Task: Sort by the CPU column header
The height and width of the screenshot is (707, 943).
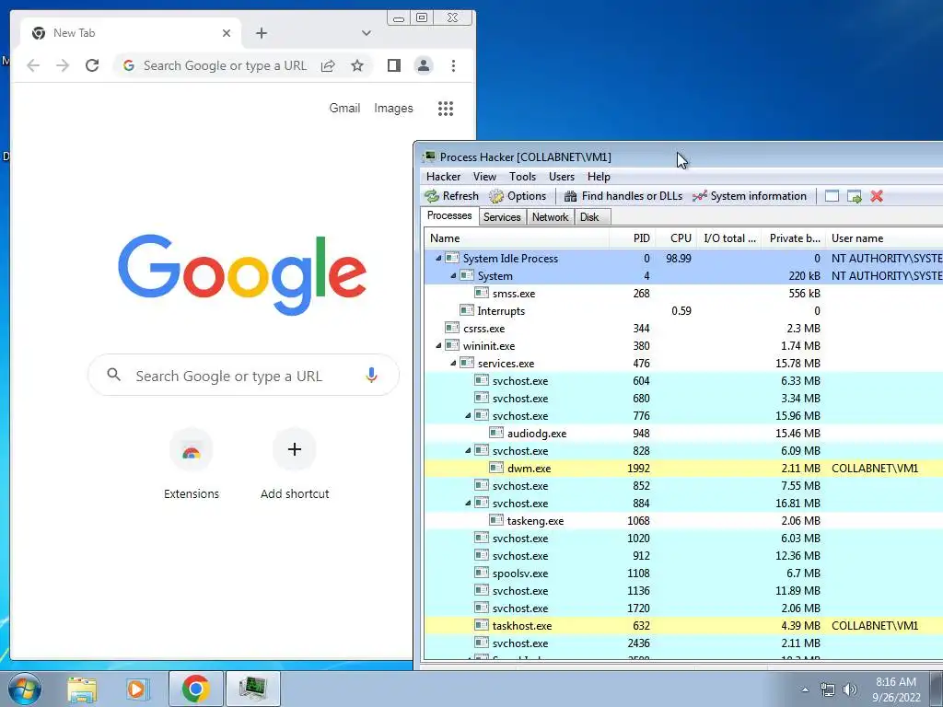Action: click(676, 238)
